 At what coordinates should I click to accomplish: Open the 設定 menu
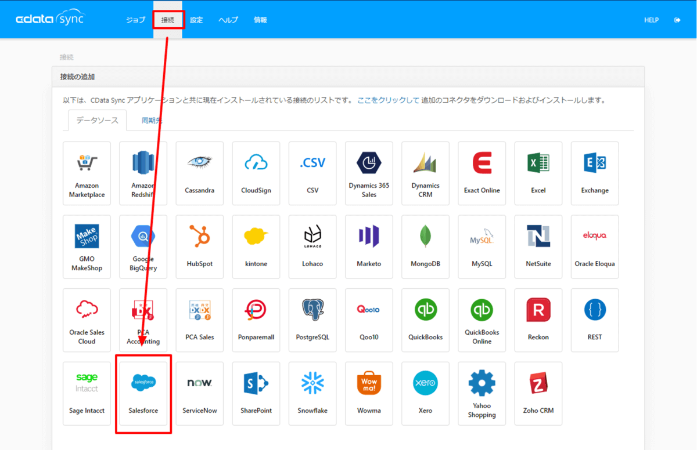[196, 20]
